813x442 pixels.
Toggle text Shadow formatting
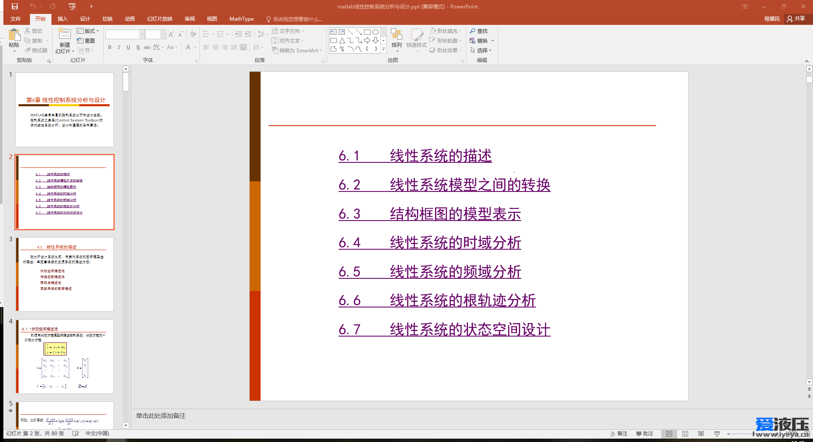point(138,47)
